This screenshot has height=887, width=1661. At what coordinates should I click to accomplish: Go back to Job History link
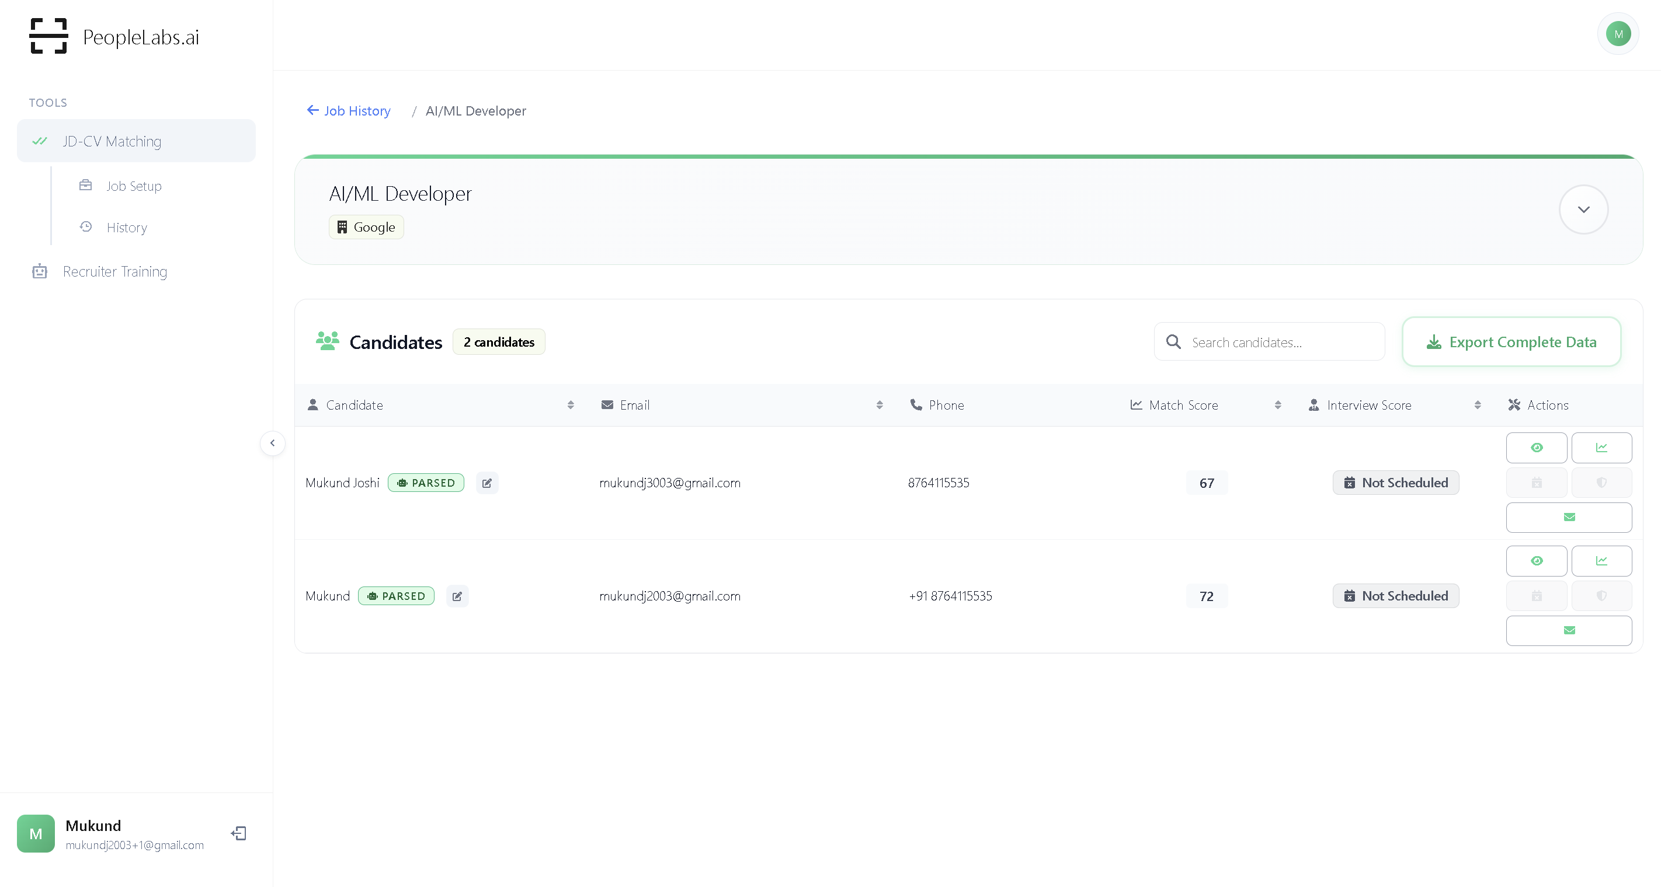click(x=349, y=111)
